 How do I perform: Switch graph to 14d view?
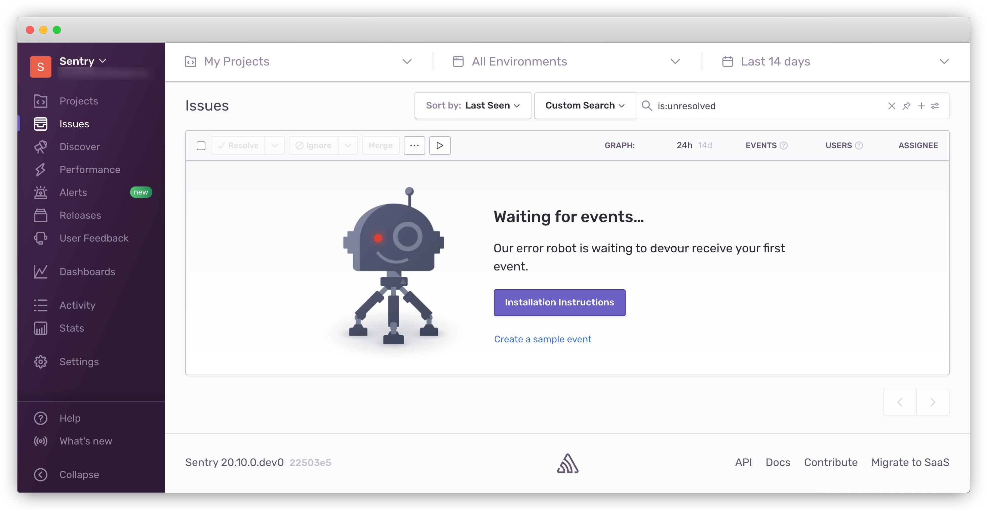point(705,145)
